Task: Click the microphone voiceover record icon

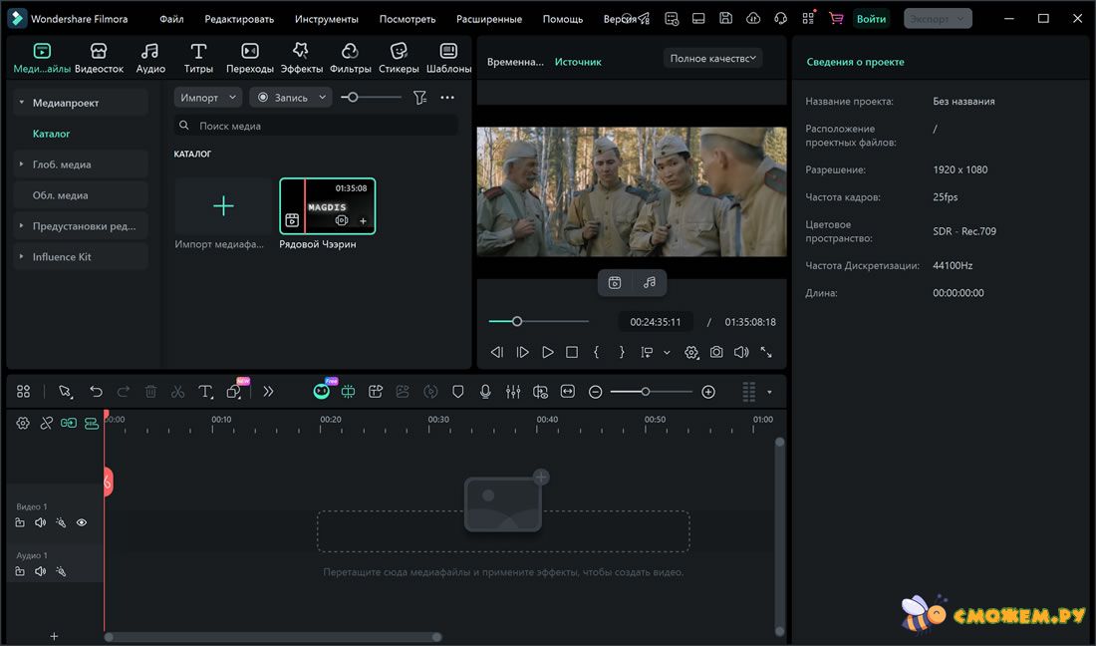Action: click(x=485, y=392)
